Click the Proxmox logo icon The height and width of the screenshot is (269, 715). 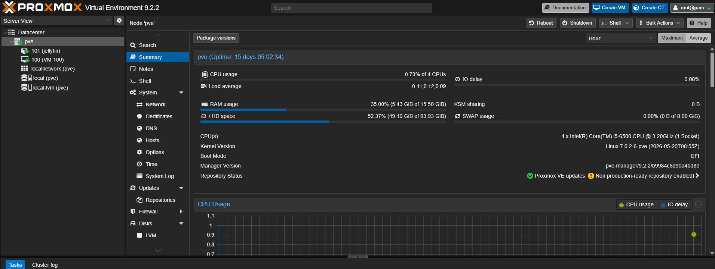(x=9, y=7)
